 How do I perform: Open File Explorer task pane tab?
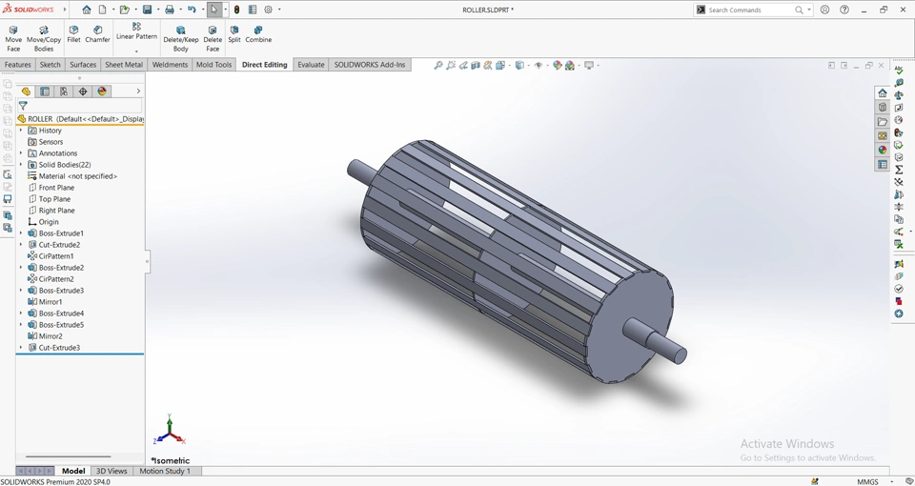click(883, 121)
